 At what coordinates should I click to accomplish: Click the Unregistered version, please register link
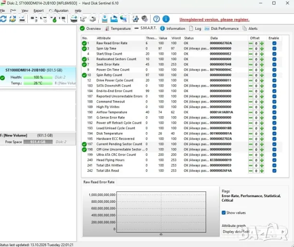pos(214,20)
